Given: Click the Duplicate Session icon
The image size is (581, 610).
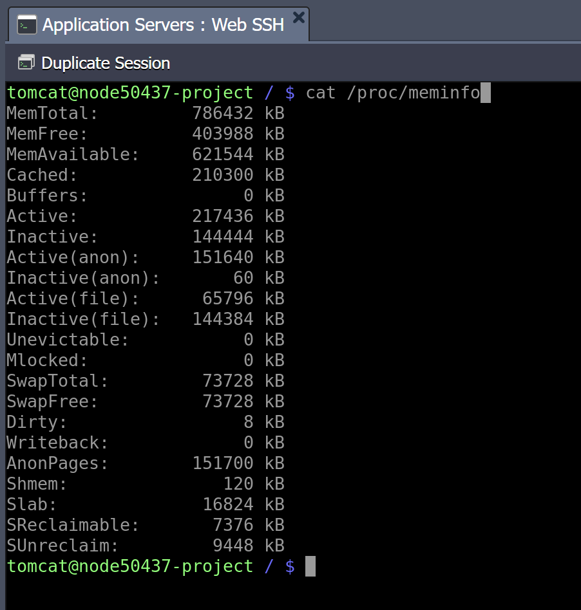Looking at the screenshot, I should click(26, 62).
